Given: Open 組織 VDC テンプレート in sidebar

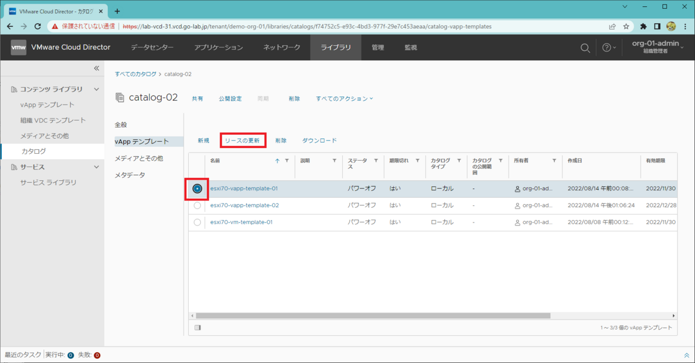Looking at the screenshot, I should coord(53,120).
